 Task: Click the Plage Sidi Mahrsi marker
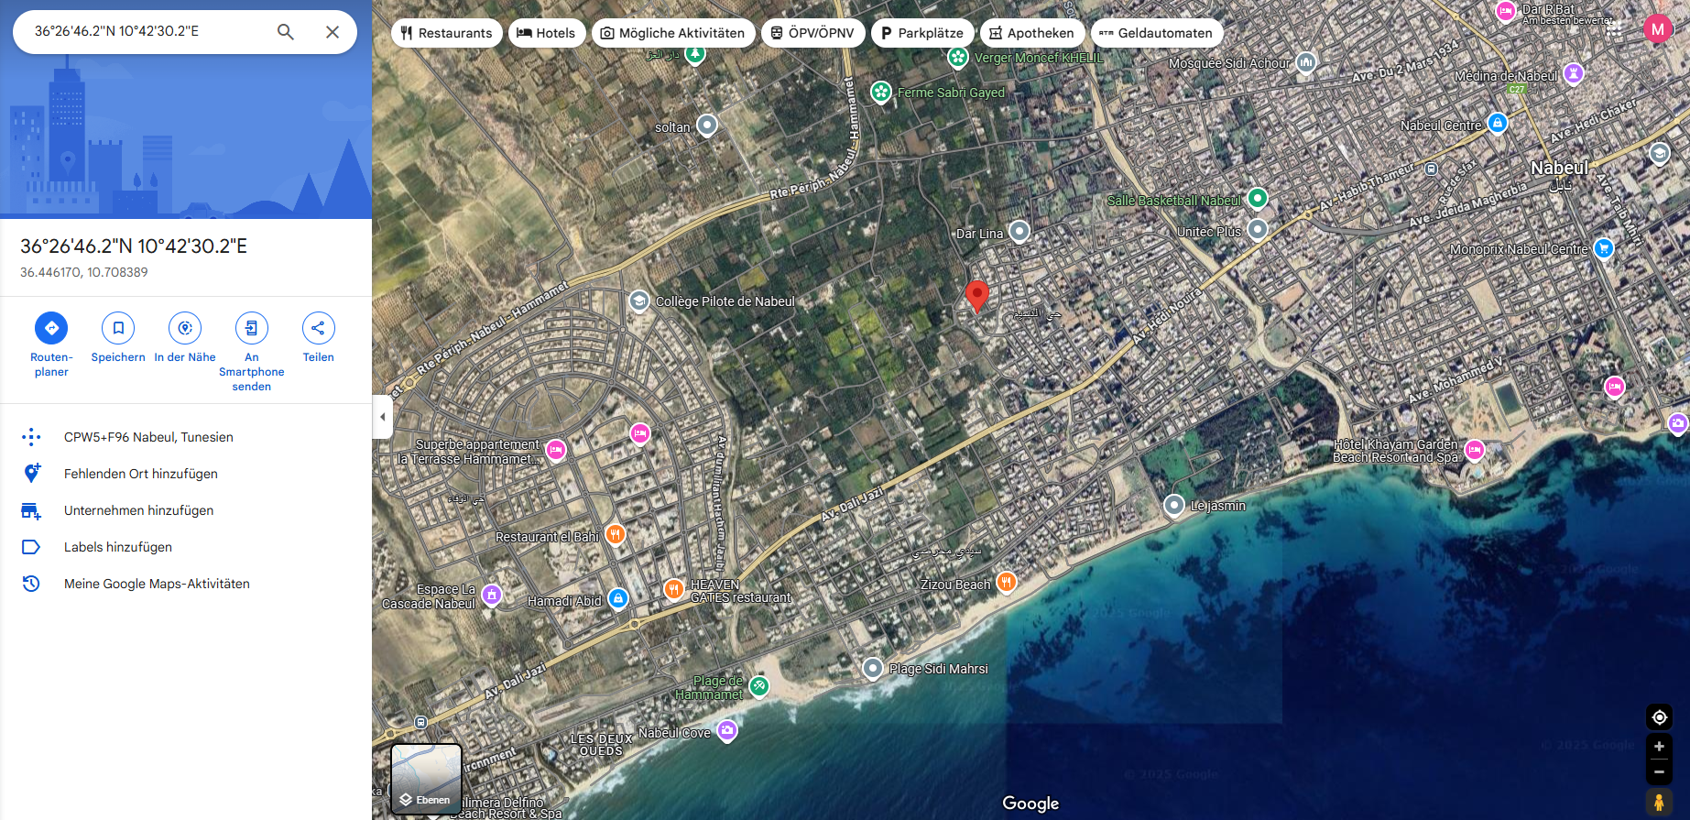click(873, 668)
